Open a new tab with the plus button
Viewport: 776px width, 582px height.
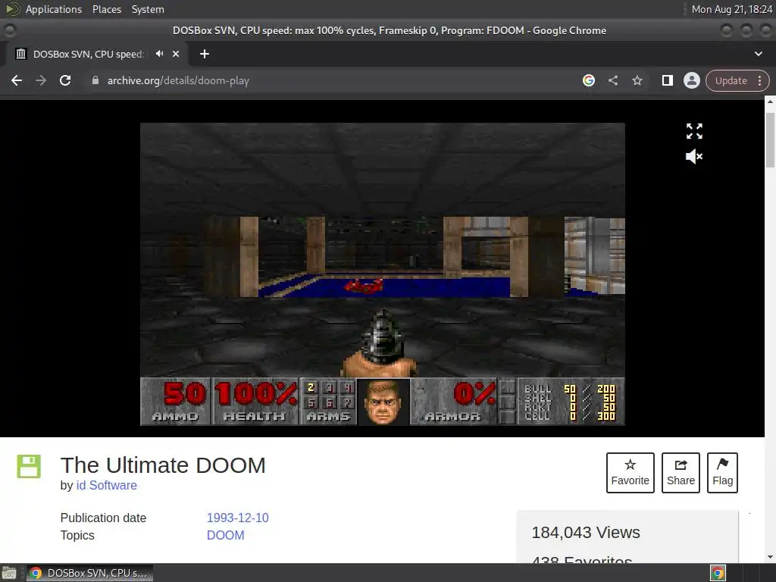205,54
